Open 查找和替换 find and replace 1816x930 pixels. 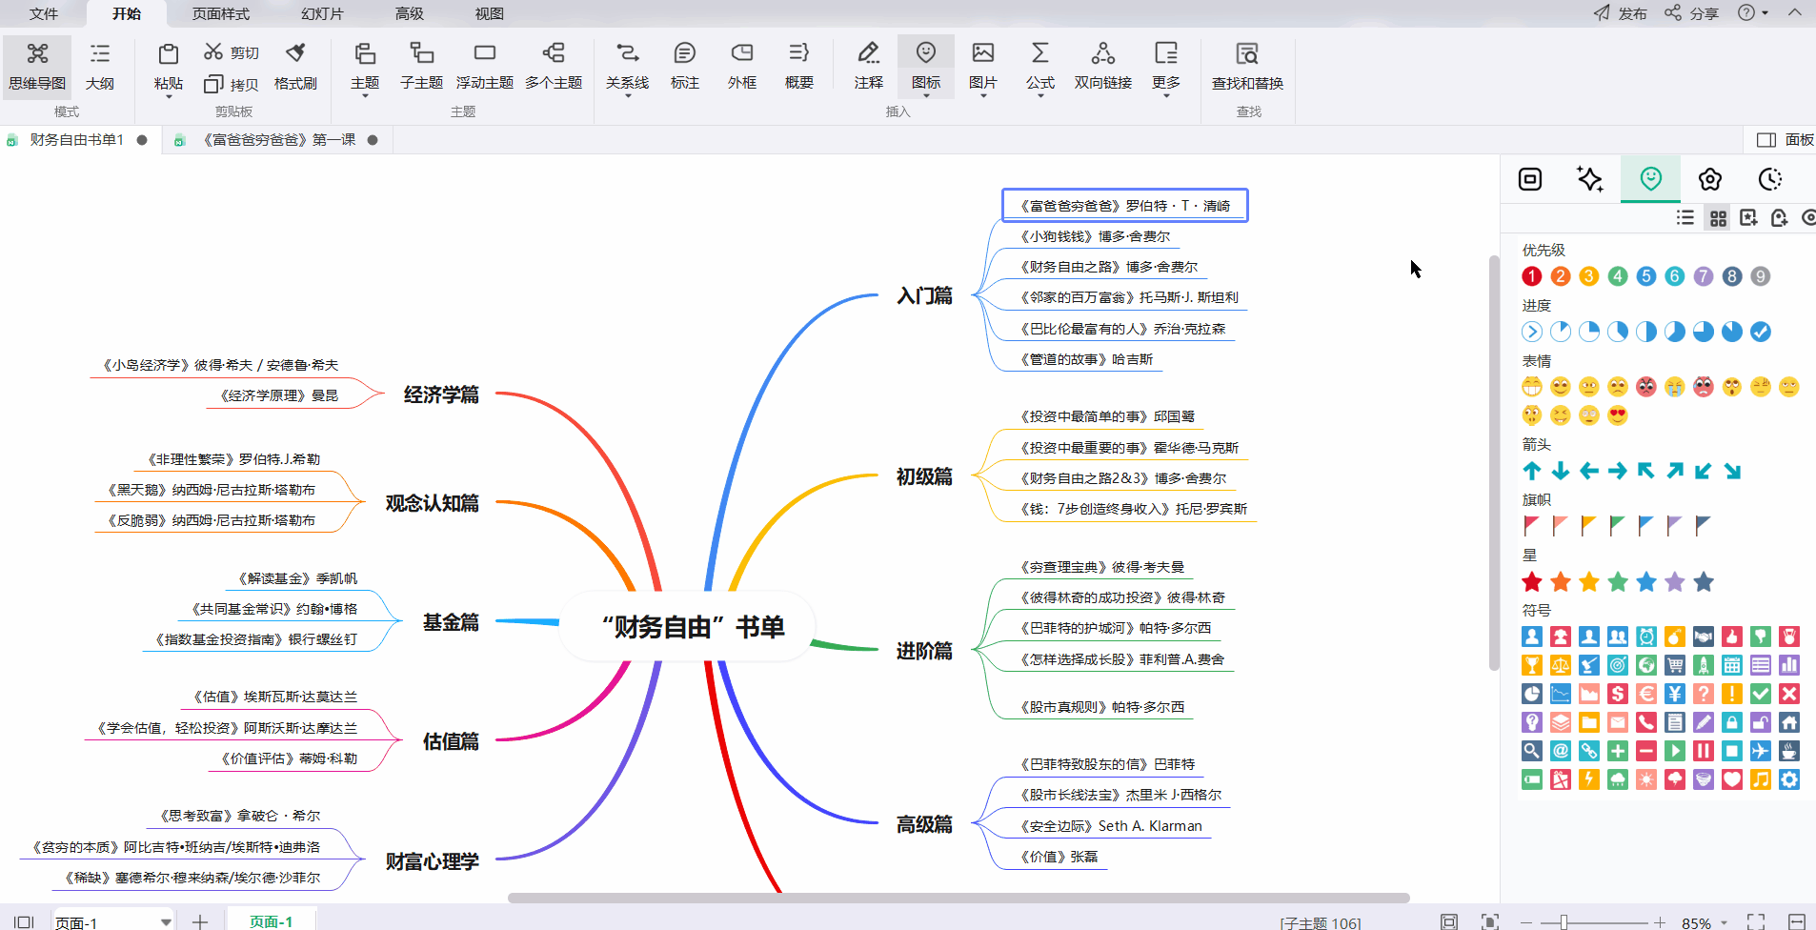[1248, 67]
